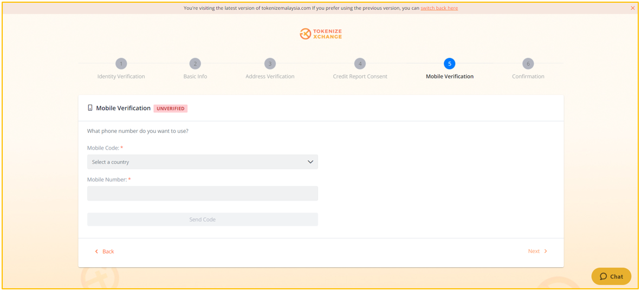Click the Mobile Code dropdown chevron
This screenshot has height=291, width=641.
(310, 162)
